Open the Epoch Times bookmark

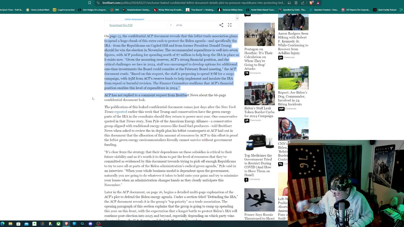click(11, 10)
